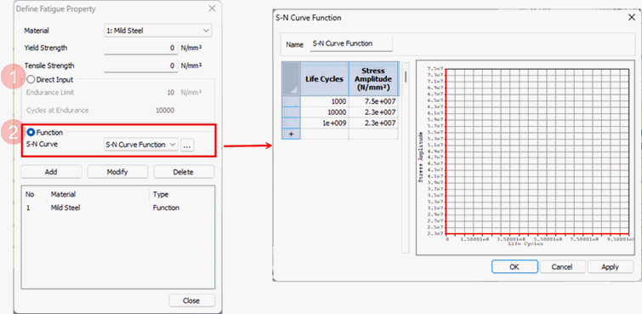This screenshot has height=314, width=642.
Task: Confirm S-N curve with OK
Action: (x=514, y=267)
